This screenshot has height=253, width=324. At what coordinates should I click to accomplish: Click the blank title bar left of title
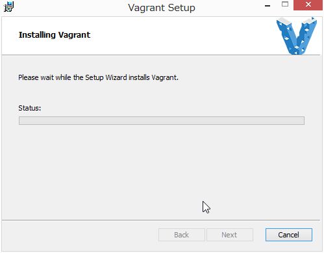70,8
